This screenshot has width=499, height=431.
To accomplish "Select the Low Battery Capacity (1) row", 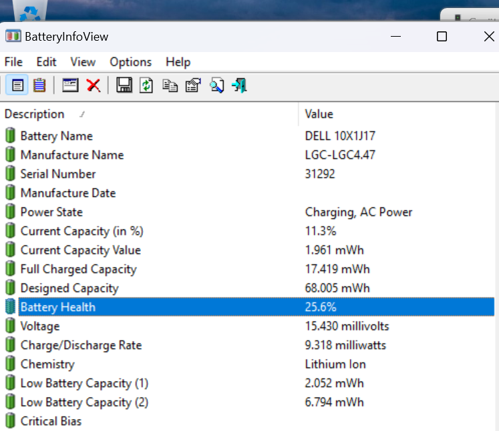I will (250, 383).
